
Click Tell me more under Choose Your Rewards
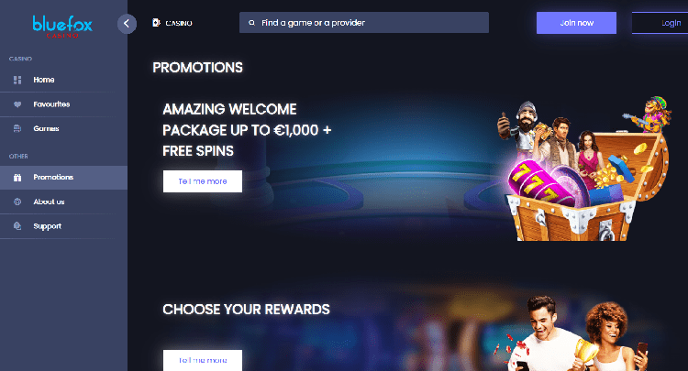[x=203, y=360]
